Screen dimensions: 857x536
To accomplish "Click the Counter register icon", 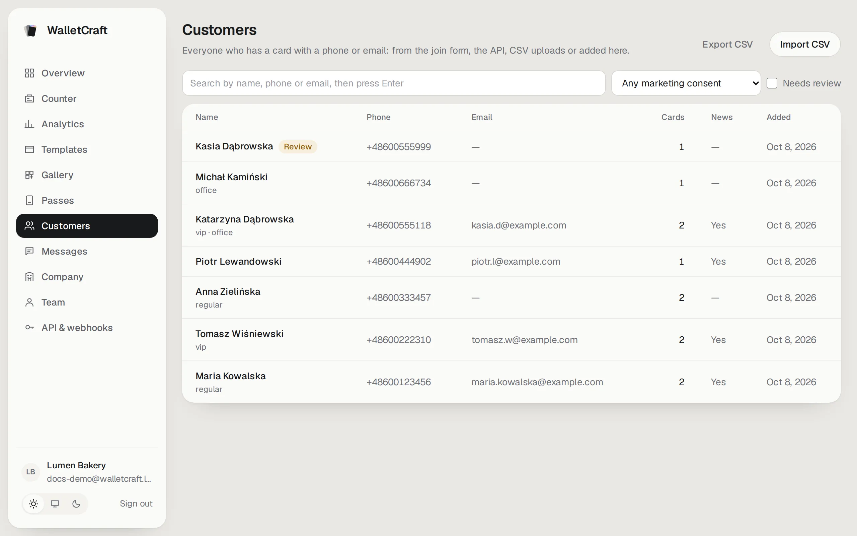I will pyautogui.click(x=29, y=98).
